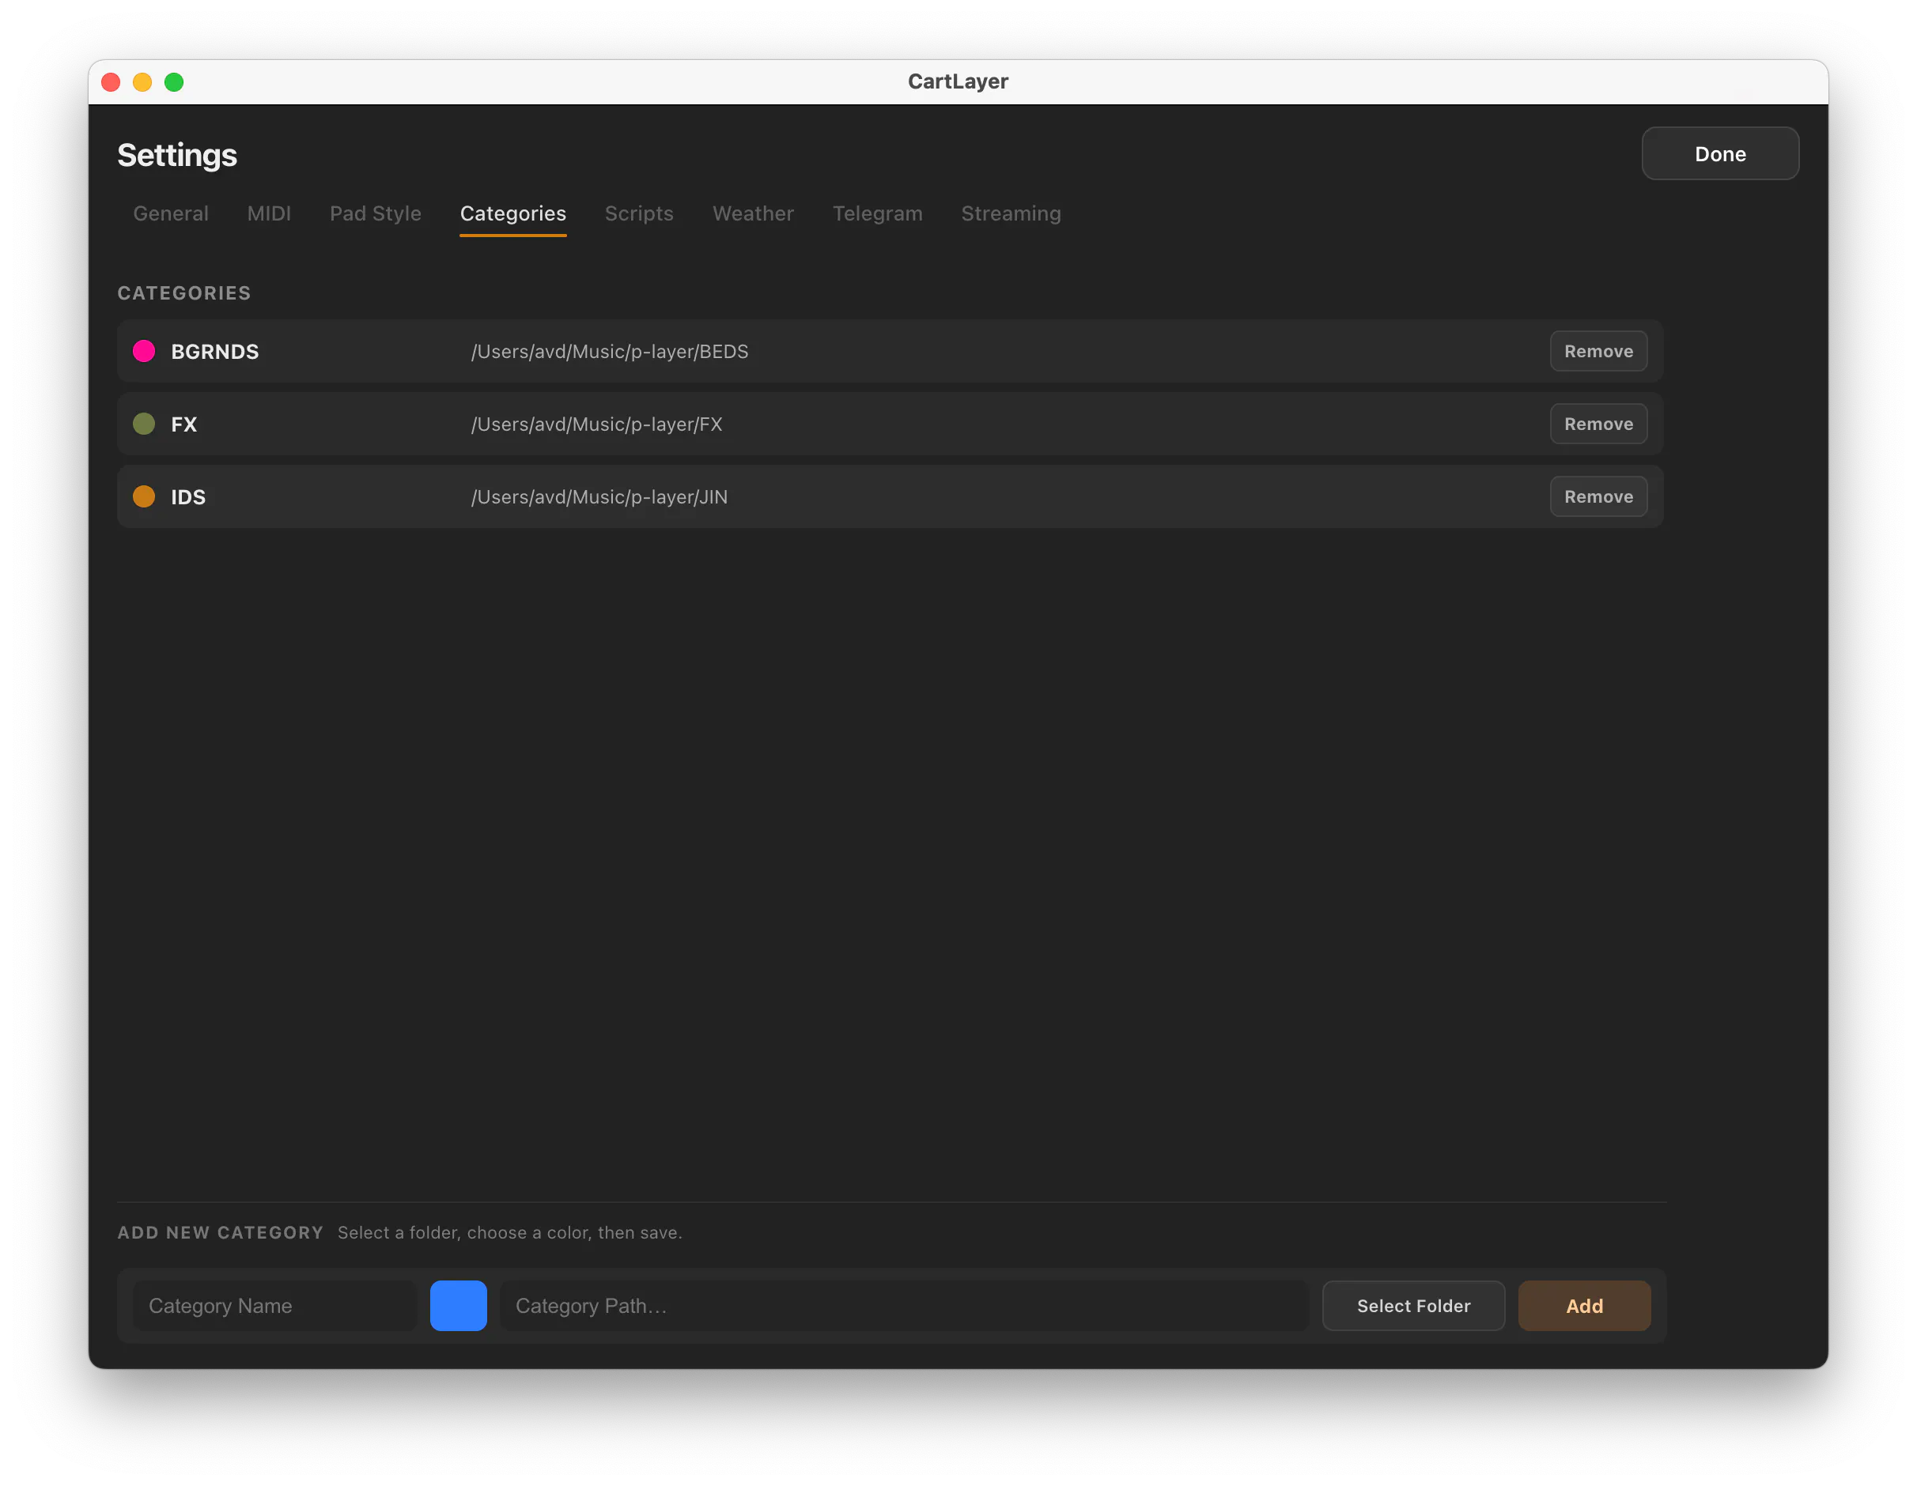Click the pink BGRNDS color dot
Viewport: 1917px width, 1486px height.
[x=144, y=351]
